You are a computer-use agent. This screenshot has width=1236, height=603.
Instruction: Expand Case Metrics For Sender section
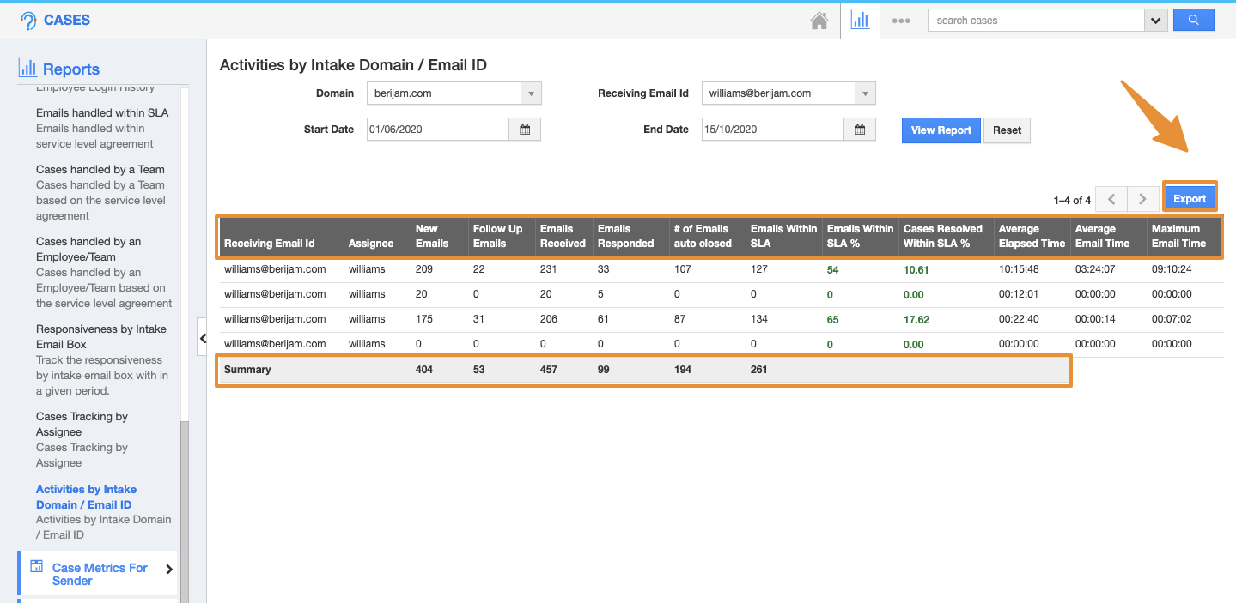[168, 570]
